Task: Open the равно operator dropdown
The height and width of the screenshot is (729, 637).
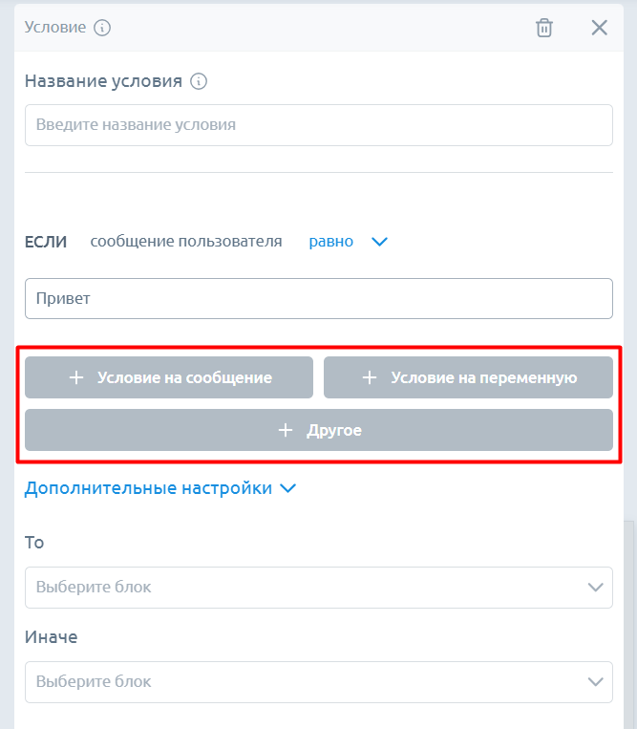Action: [331, 242]
